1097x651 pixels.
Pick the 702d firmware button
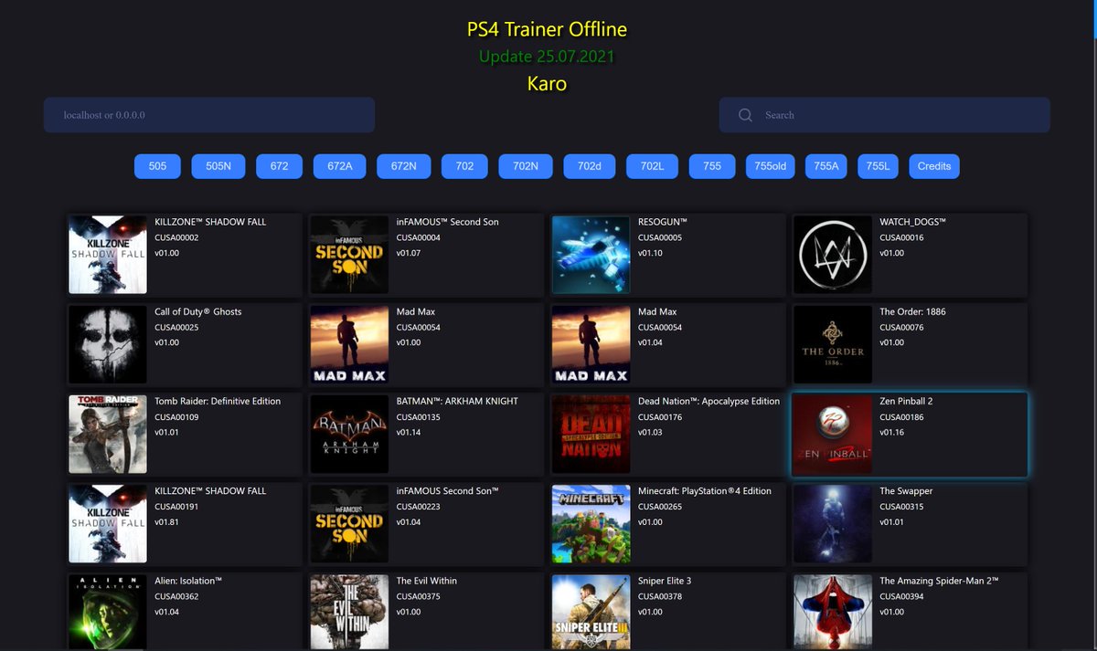pos(590,166)
